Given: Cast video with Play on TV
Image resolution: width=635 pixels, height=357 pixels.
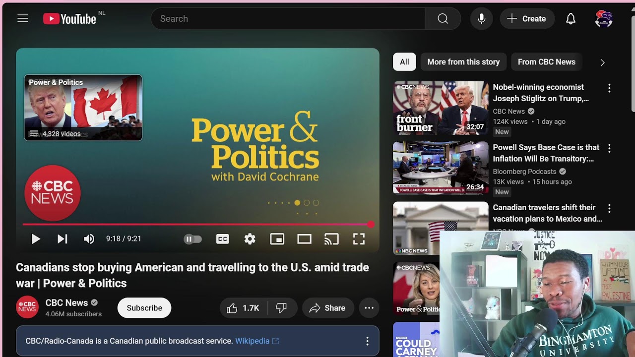Looking at the screenshot, I should [331, 239].
